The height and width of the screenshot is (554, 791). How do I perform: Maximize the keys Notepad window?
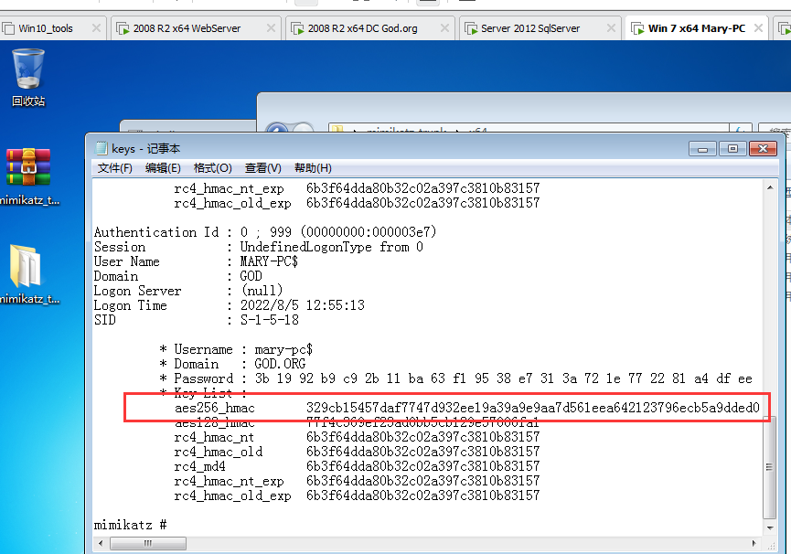[x=732, y=149]
